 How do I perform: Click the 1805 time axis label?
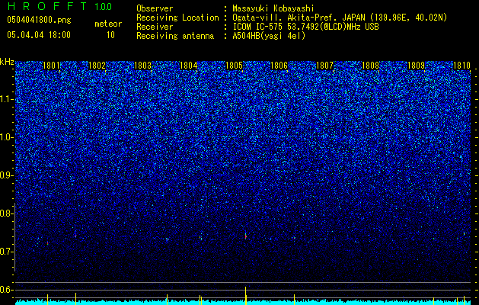tap(234, 66)
